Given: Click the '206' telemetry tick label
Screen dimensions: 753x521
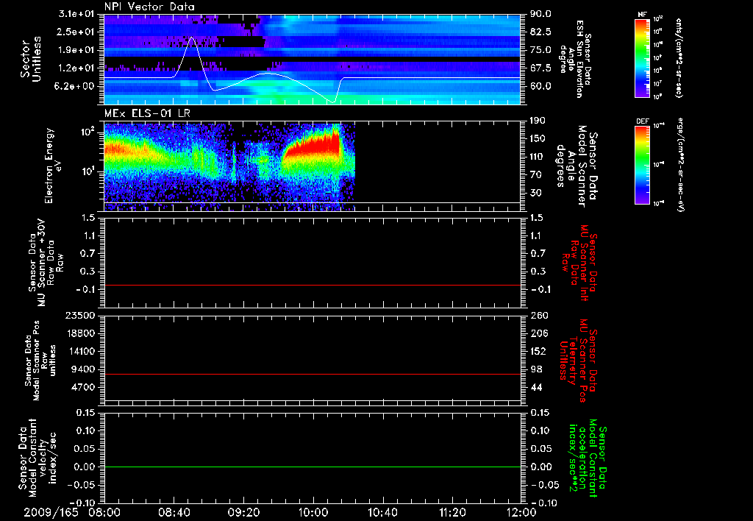Looking at the screenshot, I should click(538, 333).
